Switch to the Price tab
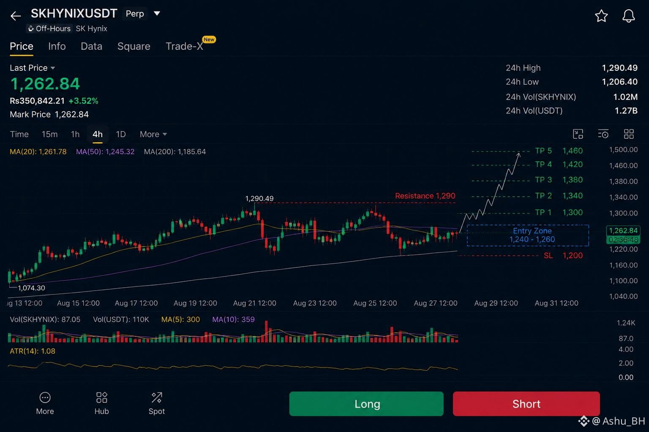 22,46
